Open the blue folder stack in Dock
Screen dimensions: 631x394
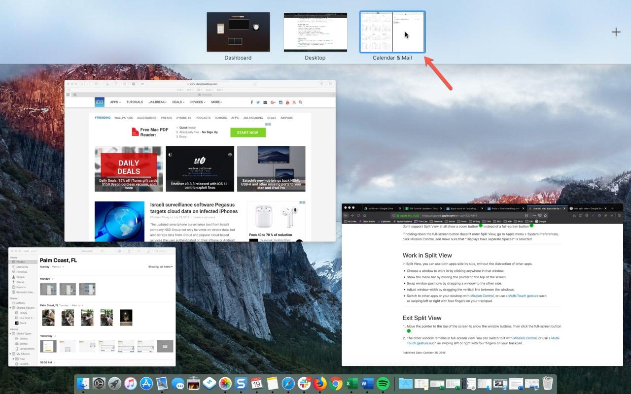click(x=406, y=384)
